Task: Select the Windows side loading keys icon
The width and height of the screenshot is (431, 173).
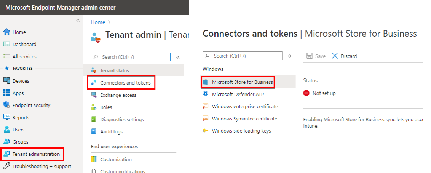Action: click(205, 131)
